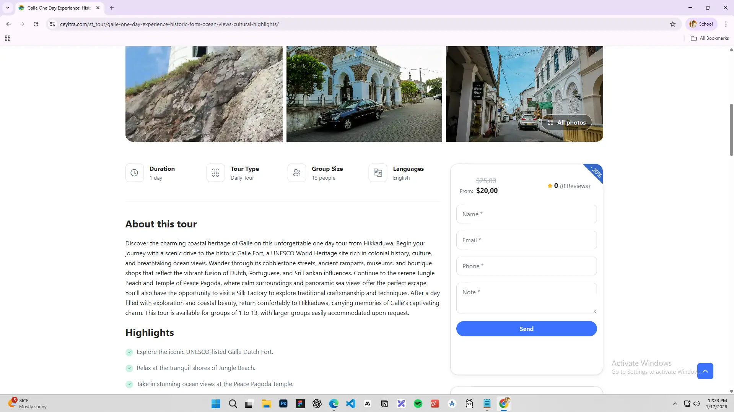Open Spotify from the taskbar

[x=418, y=404]
